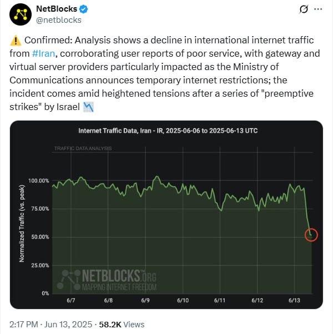
Task: Open the Iran traffic chart image
Action: tap(166, 215)
